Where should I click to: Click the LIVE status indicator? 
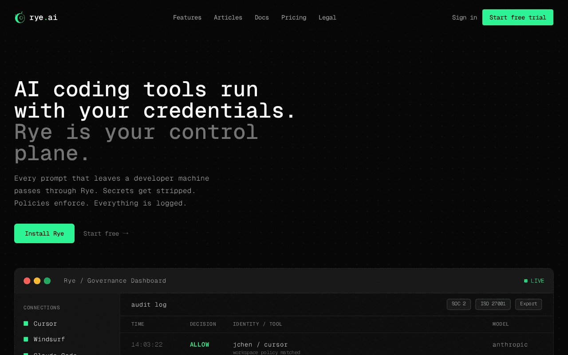(x=534, y=281)
